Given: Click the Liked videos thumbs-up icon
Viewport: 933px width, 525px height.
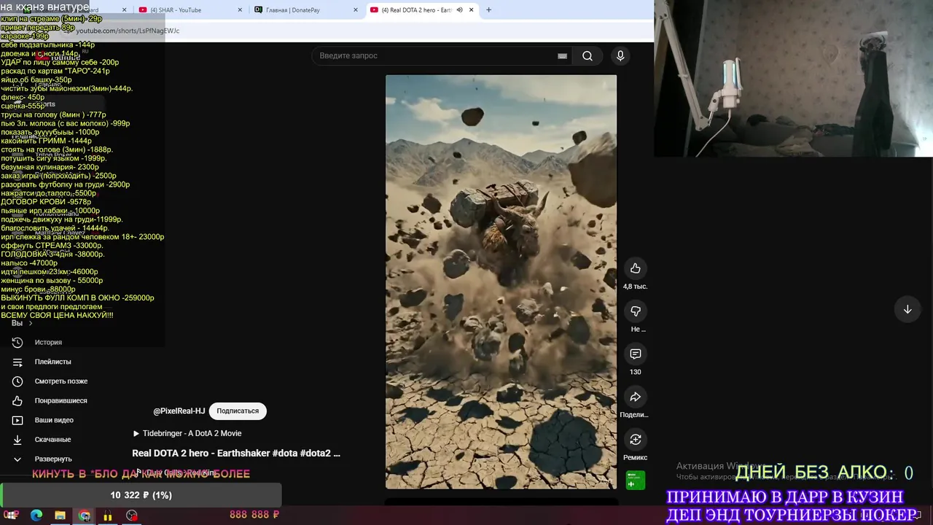Looking at the screenshot, I should click(x=17, y=400).
